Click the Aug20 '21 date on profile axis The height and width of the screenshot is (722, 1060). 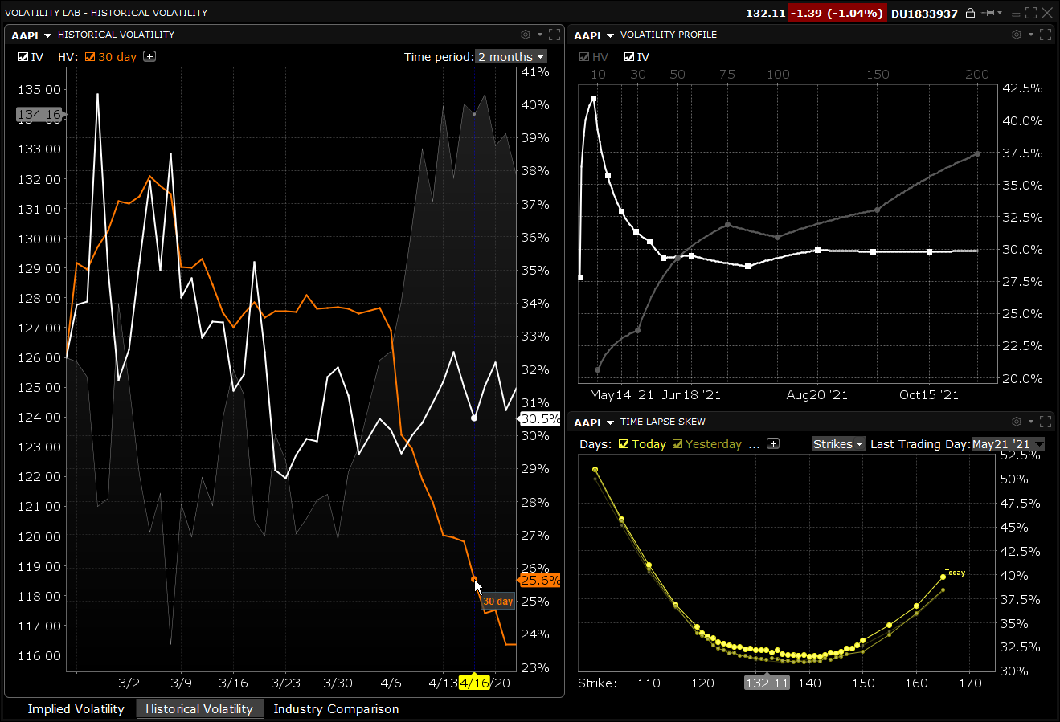(x=817, y=395)
